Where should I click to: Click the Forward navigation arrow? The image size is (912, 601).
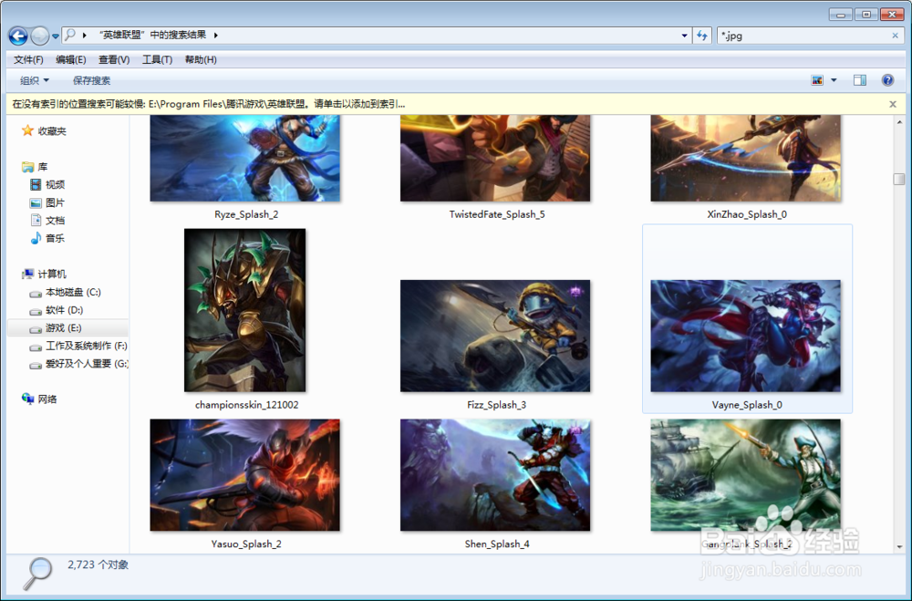(39, 36)
